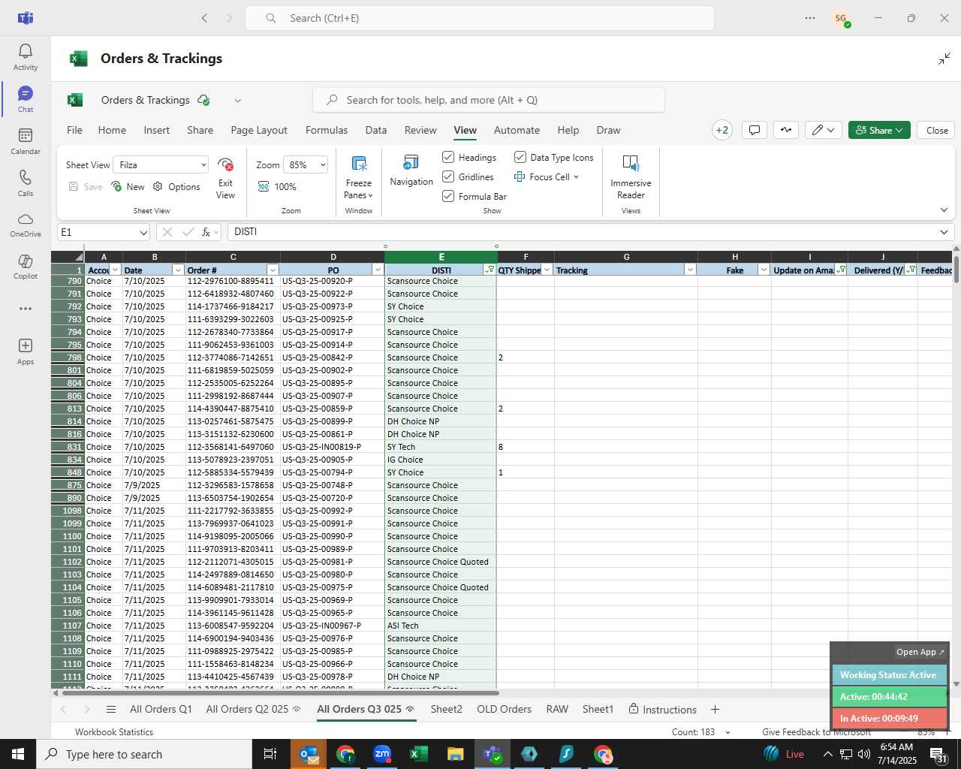The image size is (961, 769).
Task: Open the DISTI column filter button
Action: point(490,270)
